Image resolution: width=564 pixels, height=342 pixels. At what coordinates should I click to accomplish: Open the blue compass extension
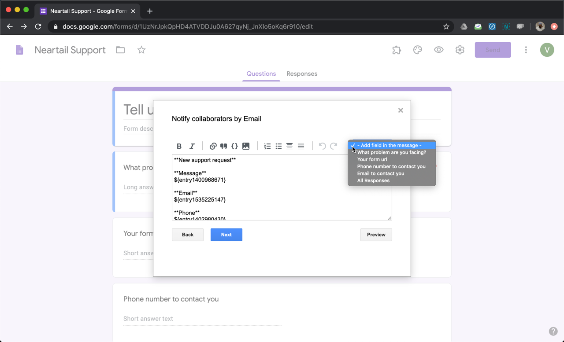click(492, 26)
